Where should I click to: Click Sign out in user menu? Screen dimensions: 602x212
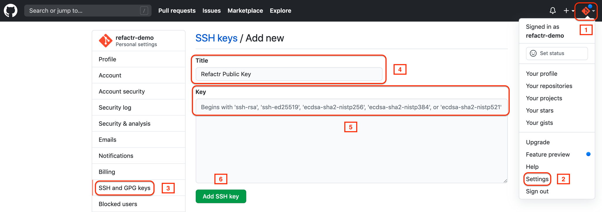coord(537,191)
